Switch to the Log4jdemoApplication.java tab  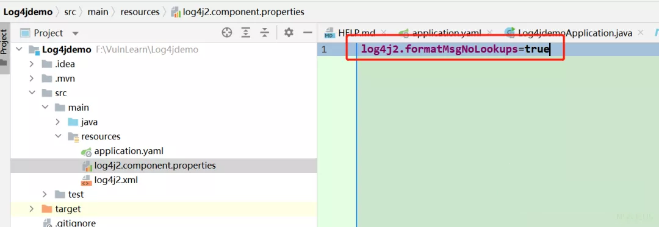[569, 33]
